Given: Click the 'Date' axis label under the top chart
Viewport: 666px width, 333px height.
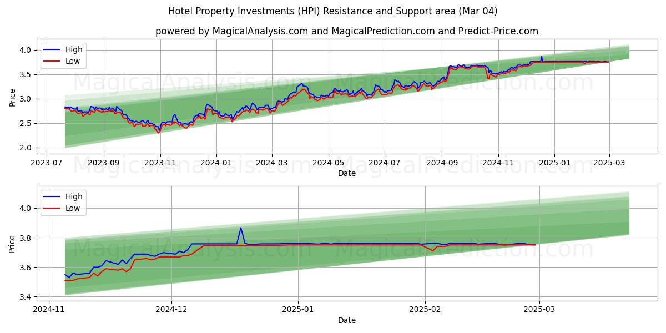Looking at the screenshot, I should point(347,173).
